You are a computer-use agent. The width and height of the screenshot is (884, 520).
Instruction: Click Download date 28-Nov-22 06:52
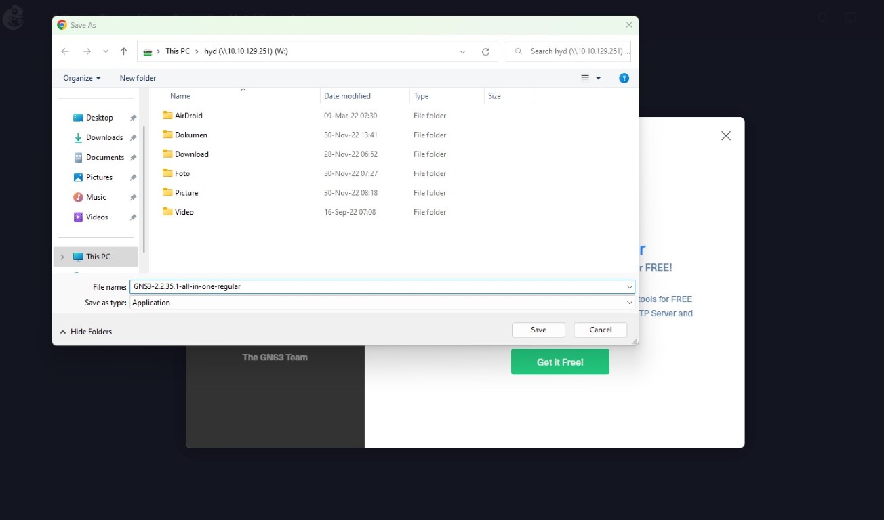point(350,154)
